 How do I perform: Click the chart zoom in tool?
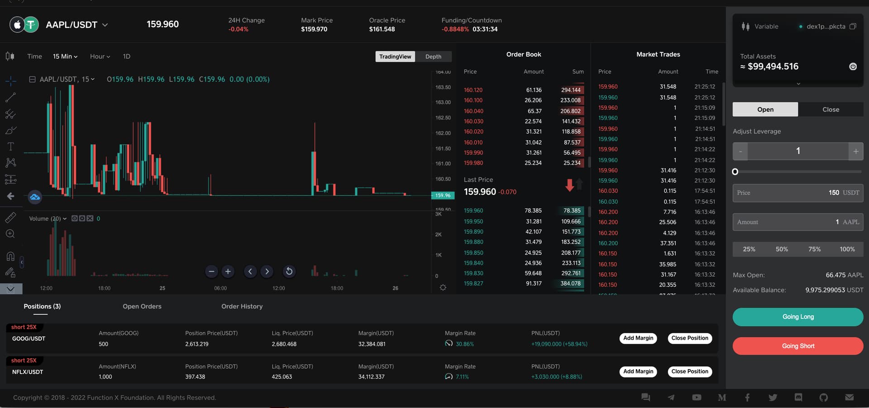coord(10,234)
